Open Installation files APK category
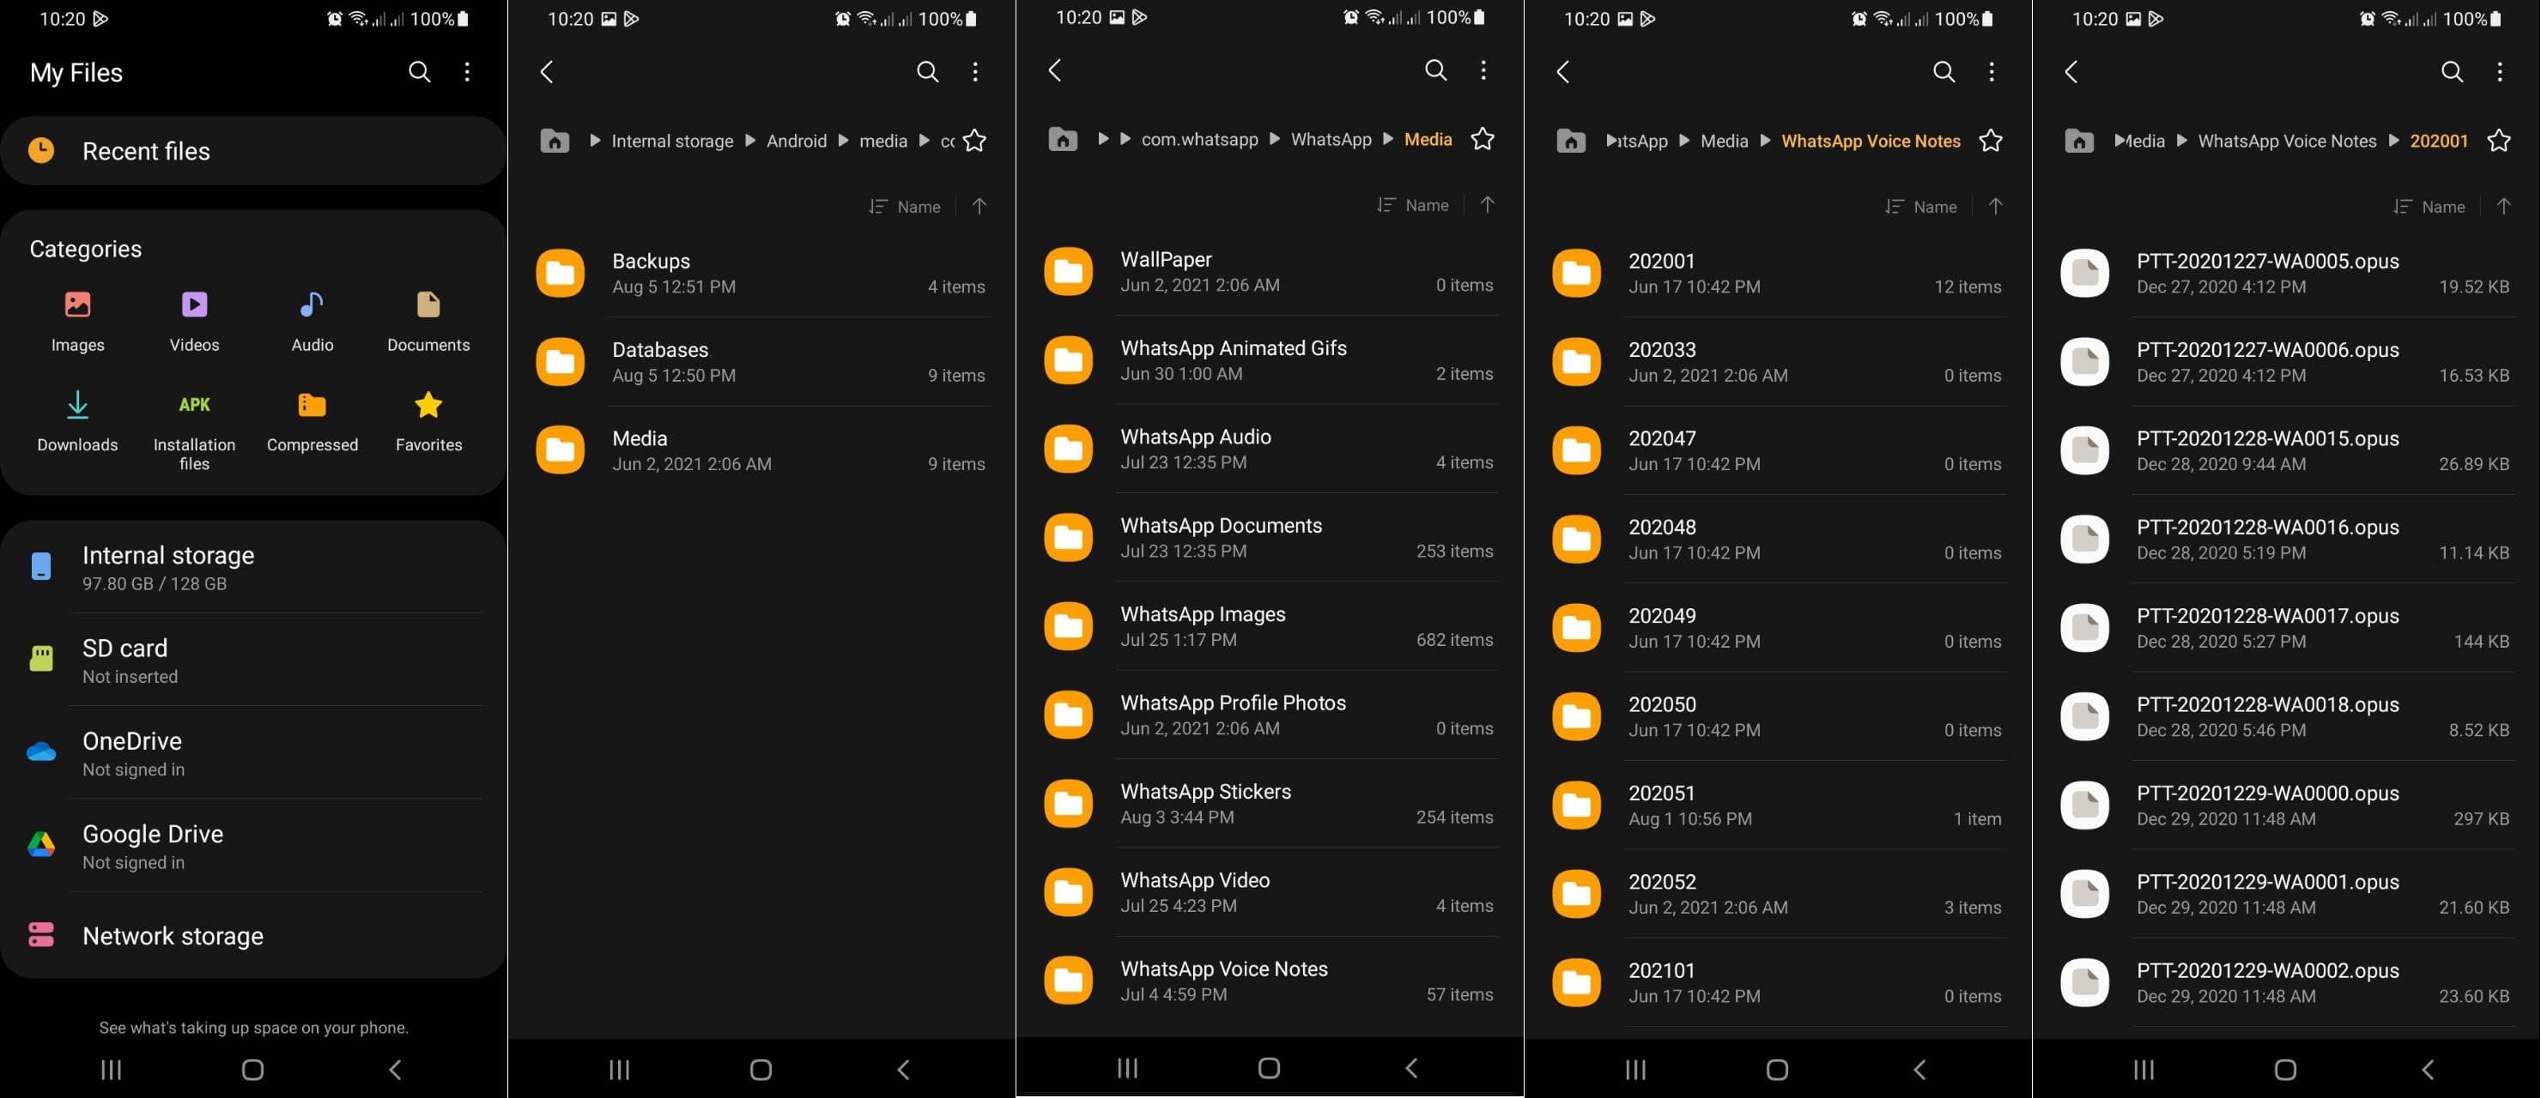Screen dimensions: 2541x1098 click(194, 431)
